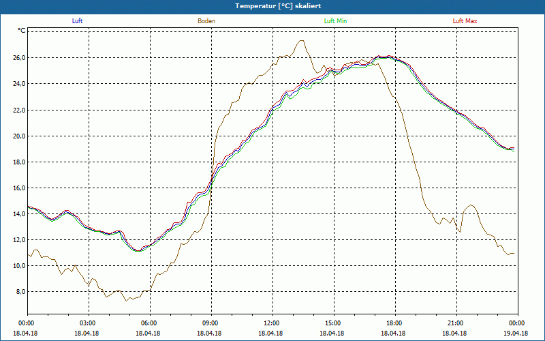
Task: Click the 18,0 y-axis label
Action: 20,162
